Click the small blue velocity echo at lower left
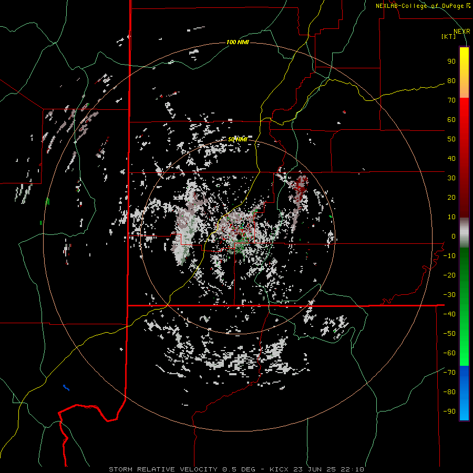473x473 pixels. [x=66, y=388]
